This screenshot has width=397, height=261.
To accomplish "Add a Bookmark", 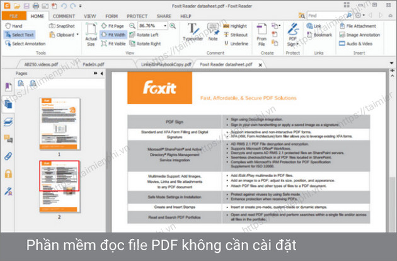I will coord(319,35).
